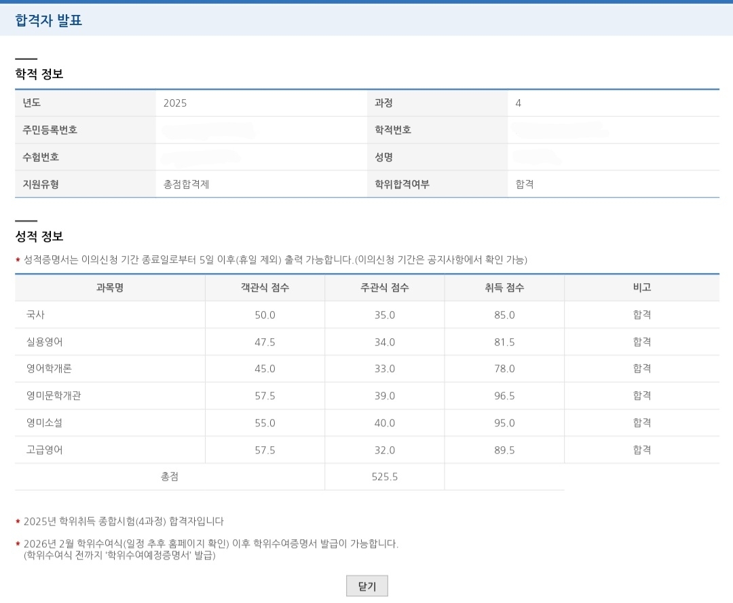Select the 성적 정보 section heading

click(39, 236)
